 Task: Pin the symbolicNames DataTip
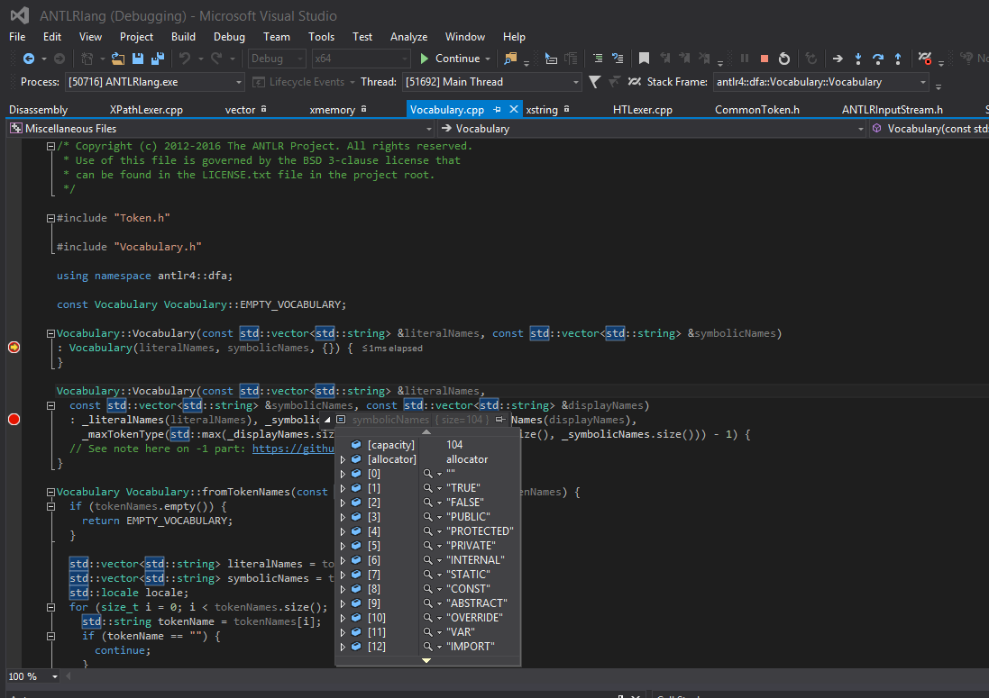click(500, 421)
